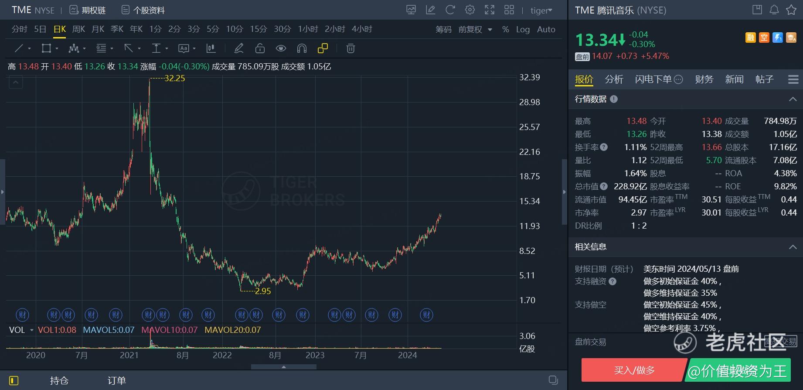Click the help icon beside 总市值

[604, 186]
